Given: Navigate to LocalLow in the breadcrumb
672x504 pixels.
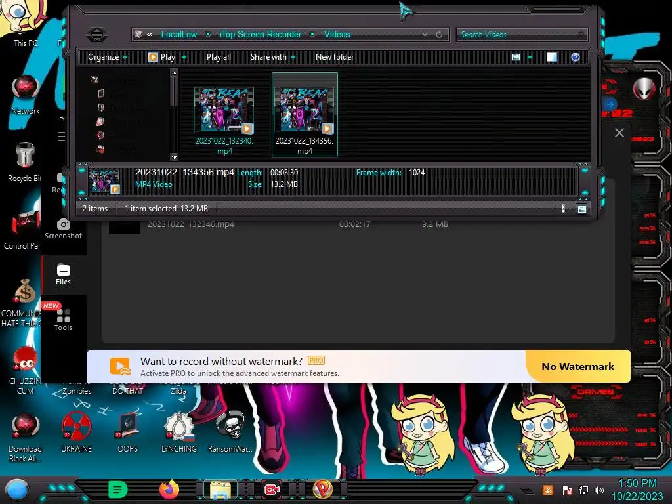Looking at the screenshot, I should point(179,35).
